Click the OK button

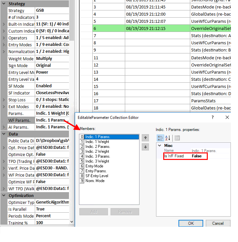click(x=191, y=223)
